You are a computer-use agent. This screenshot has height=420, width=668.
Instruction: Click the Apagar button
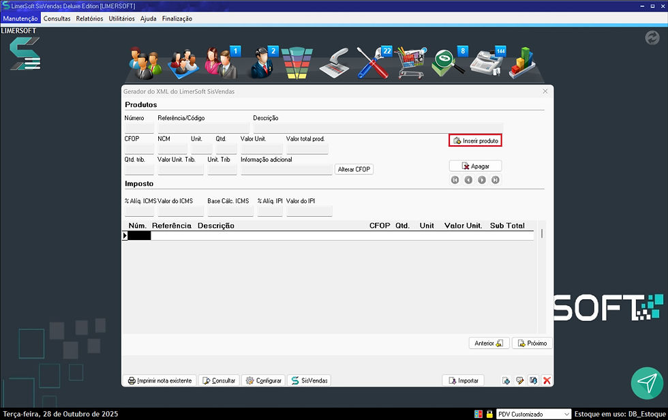point(476,166)
